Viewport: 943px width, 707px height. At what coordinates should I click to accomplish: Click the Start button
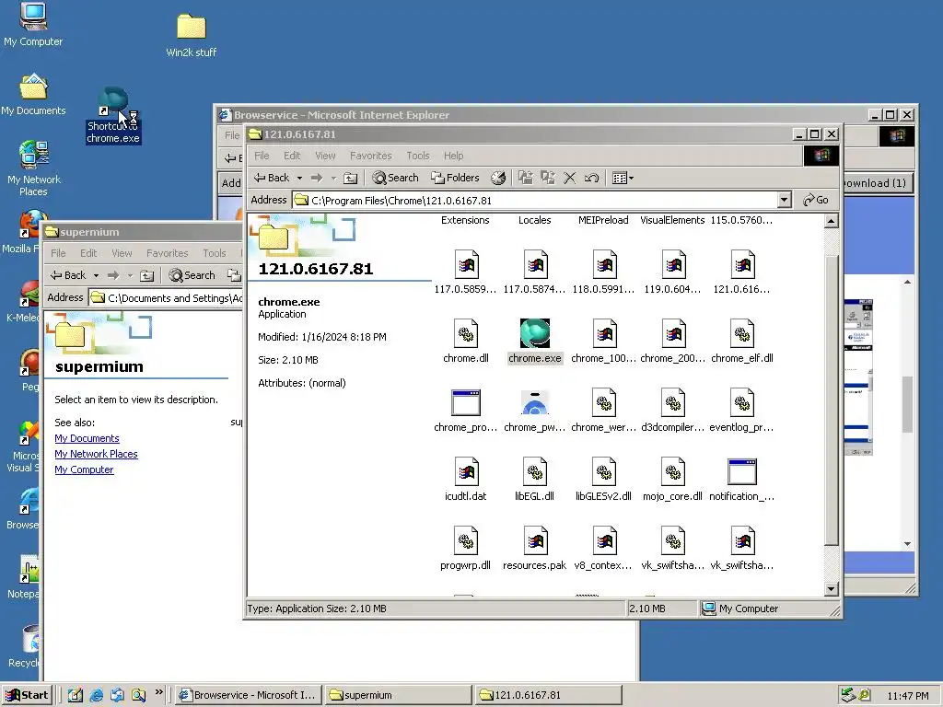pyautogui.click(x=27, y=695)
